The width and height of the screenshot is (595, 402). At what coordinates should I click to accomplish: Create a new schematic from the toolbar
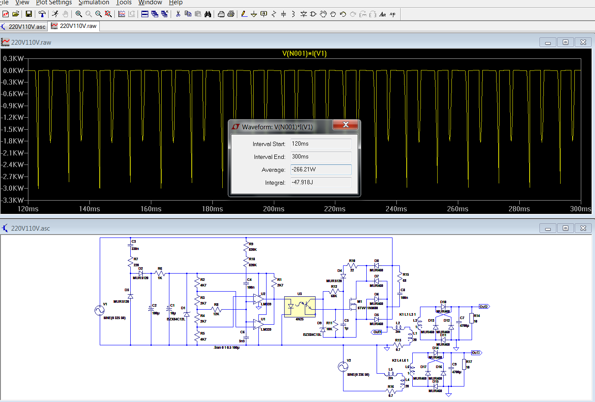[6, 14]
